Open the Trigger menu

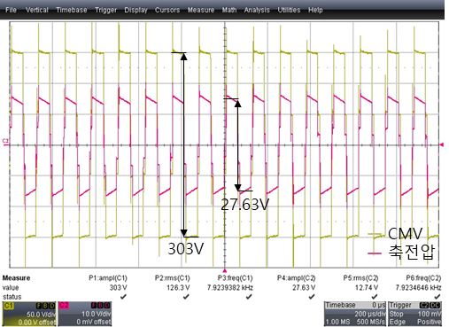pos(105,10)
